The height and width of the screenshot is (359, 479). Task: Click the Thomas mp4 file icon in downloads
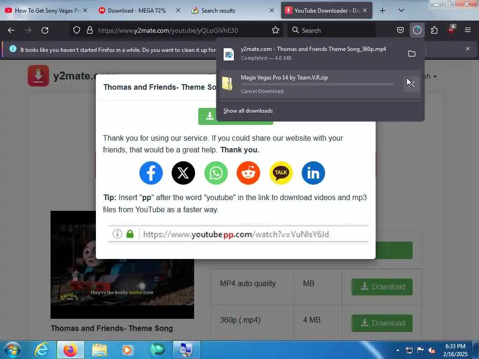(x=229, y=54)
